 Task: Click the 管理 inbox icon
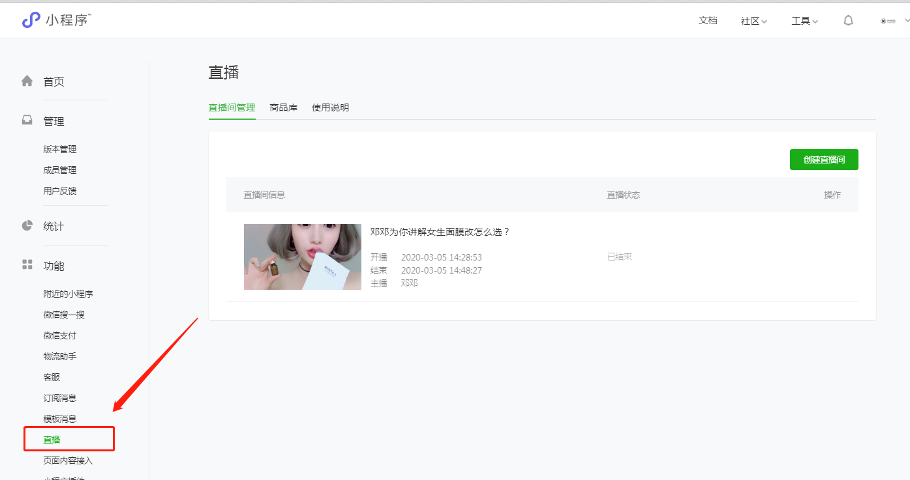tap(27, 120)
